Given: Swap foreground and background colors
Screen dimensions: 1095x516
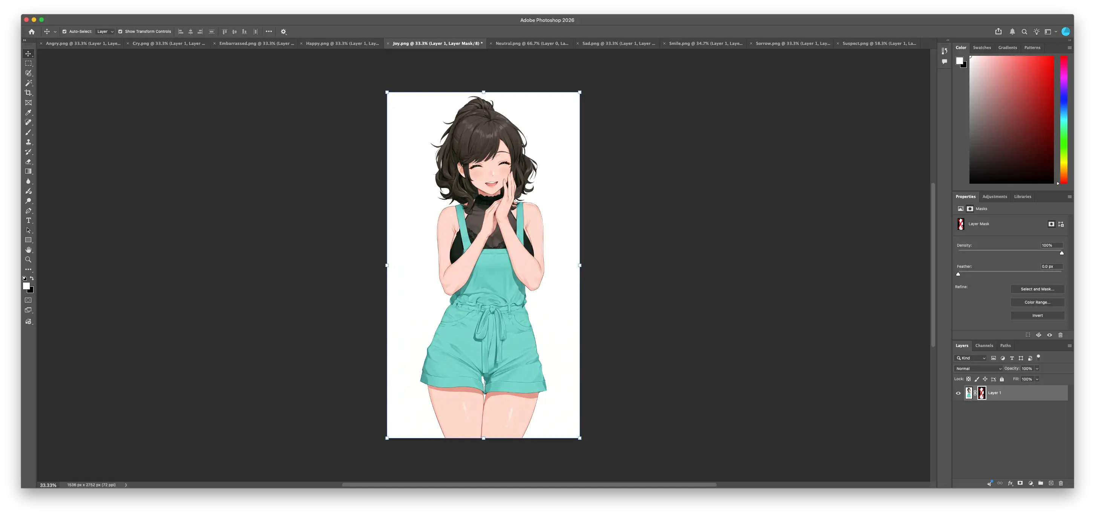Looking at the screenshot, I should (32, 278).
